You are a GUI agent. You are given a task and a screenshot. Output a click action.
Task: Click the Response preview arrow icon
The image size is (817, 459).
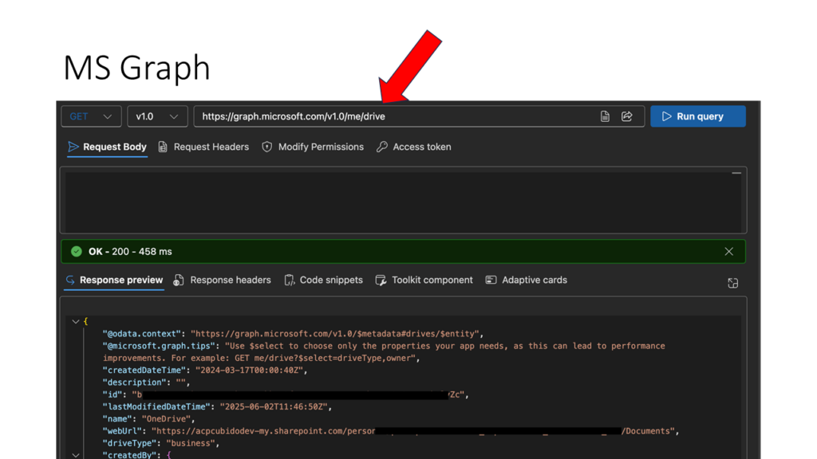pyautogui.click(x=70, y=280)
